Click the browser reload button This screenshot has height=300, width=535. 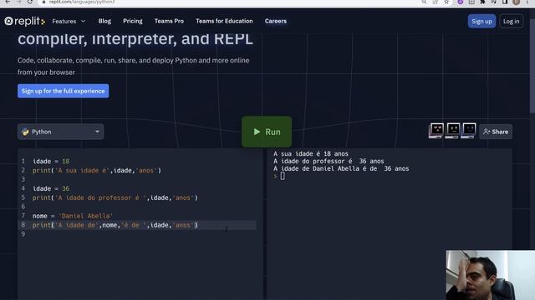click(30, 2)
